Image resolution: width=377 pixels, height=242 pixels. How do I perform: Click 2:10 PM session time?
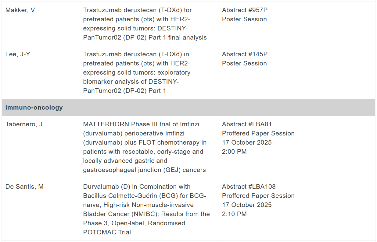(234, 214)
